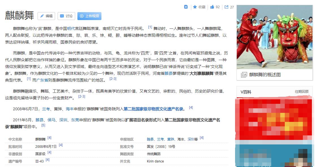Image resolution: width=315 pixels, height=167 pixels.
Task: Open the 讨论 discussion speech-bubble icon
Action: tap(61, 16)
